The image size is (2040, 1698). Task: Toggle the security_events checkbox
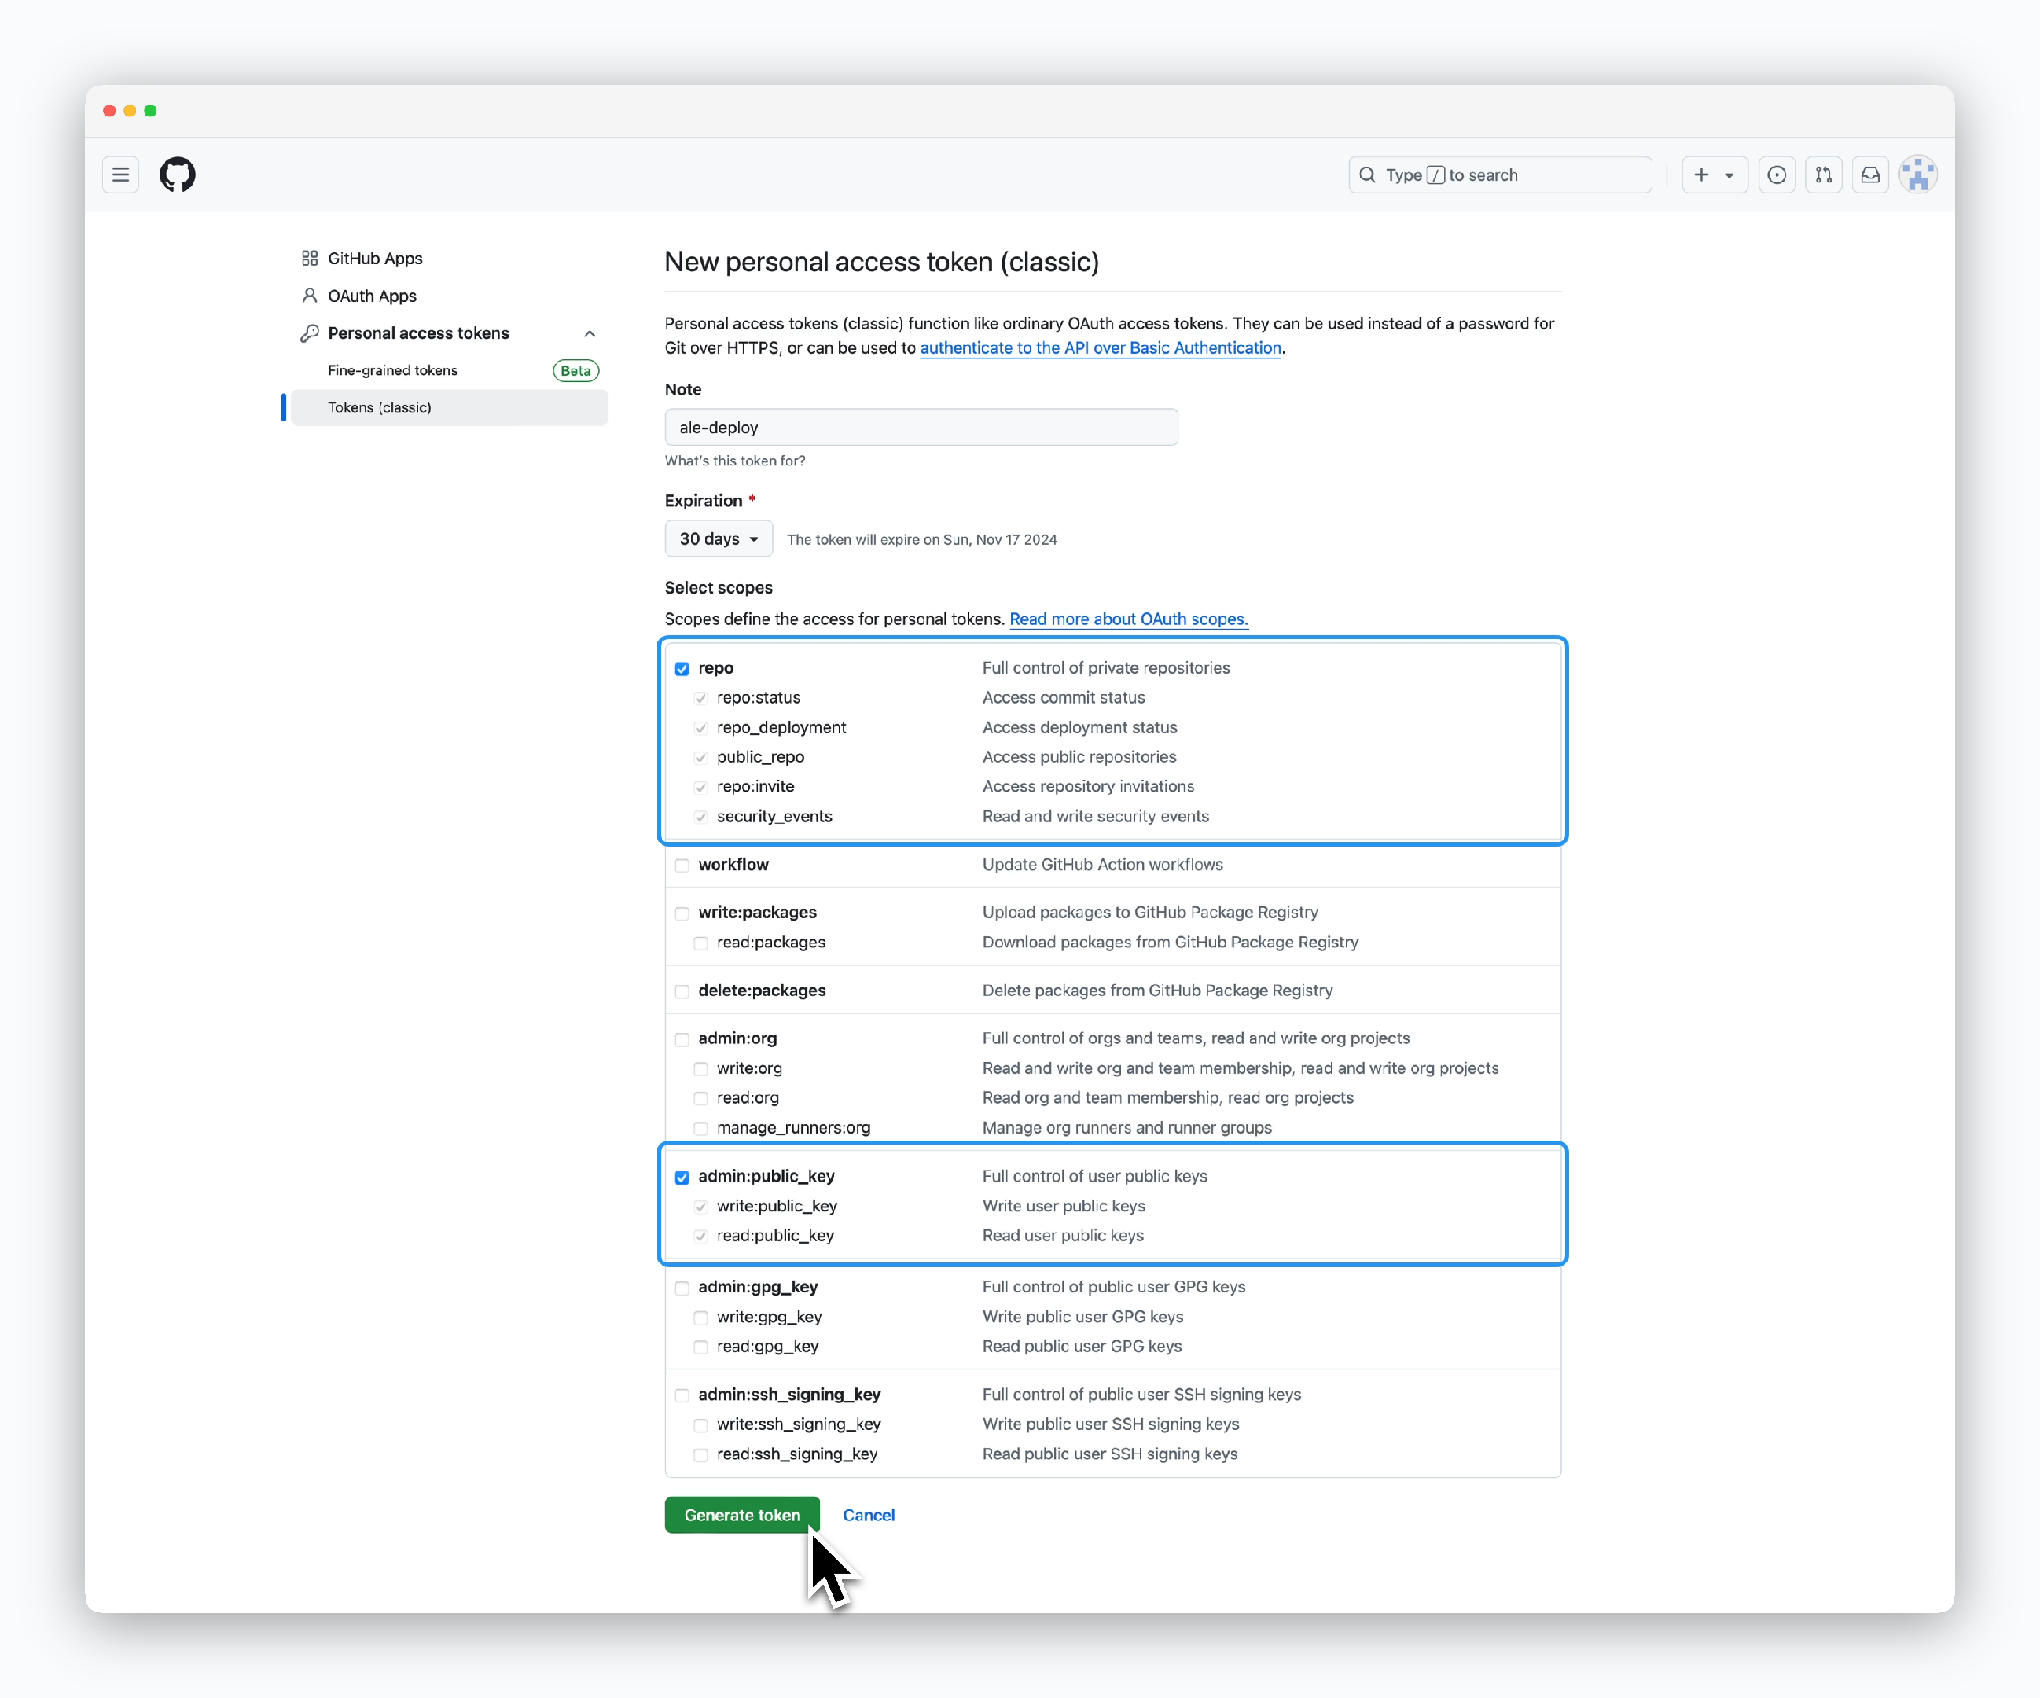click(x=700, y=817)
